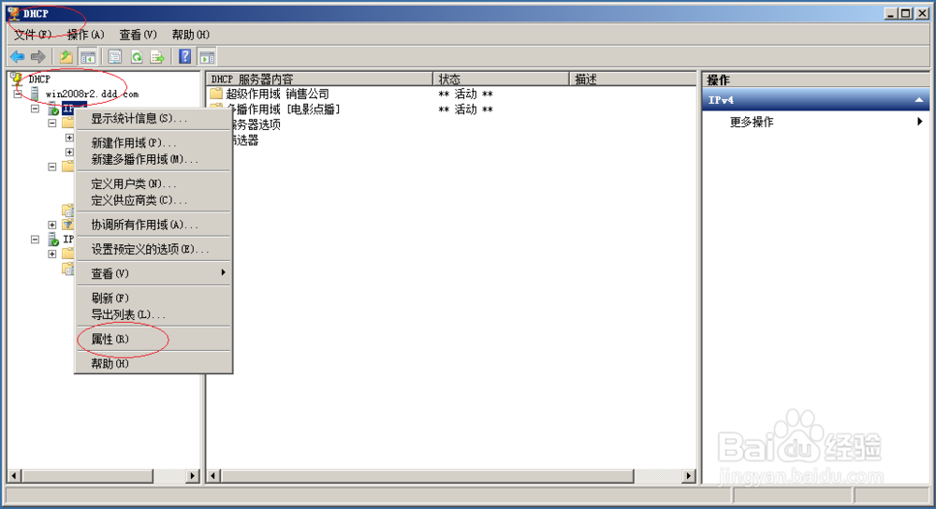Toggle the show/hide console tree icon
The width and height of the screenshot is (936, 509).
(x=88, y=57)
